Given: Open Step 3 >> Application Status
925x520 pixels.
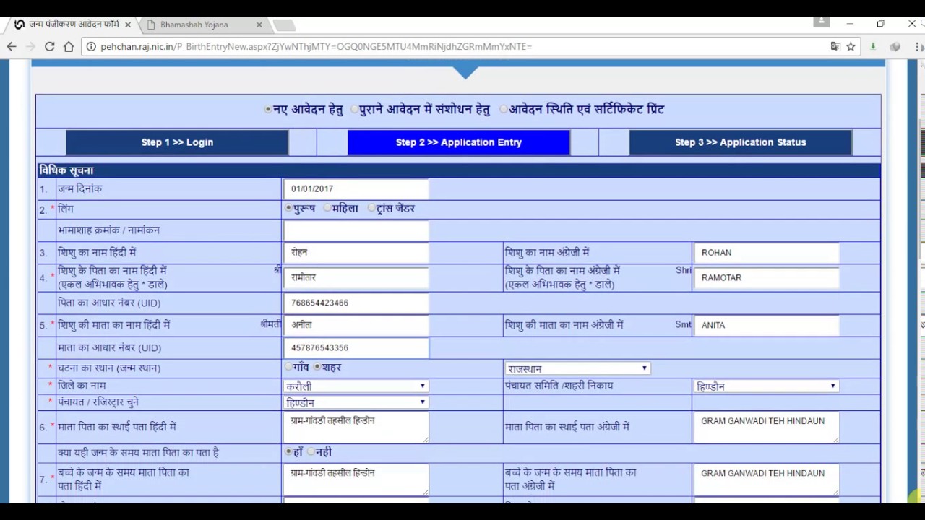Looking at the screenshot, I should point(741,142).
